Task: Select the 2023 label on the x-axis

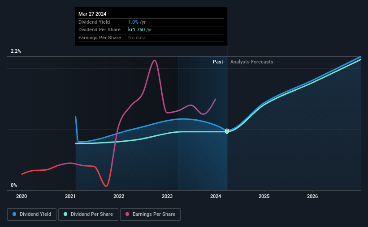Action: (167, 196)
